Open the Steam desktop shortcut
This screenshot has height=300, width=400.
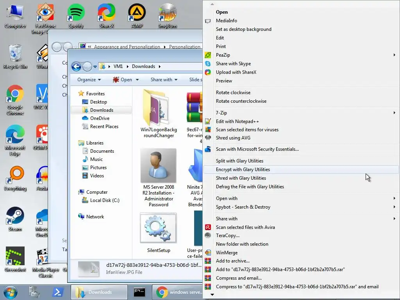tap(15, 219)
